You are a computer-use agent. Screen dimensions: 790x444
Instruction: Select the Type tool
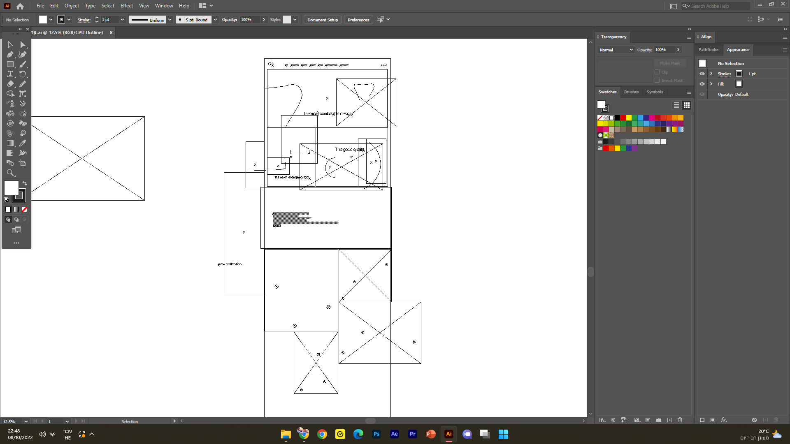click(10, 74)
